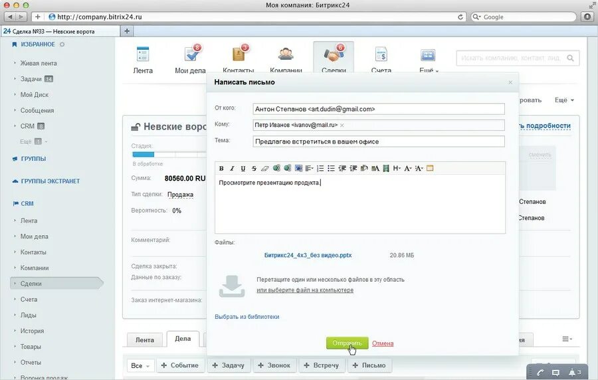The width and height of the screenshot is (598, 380).
Task: Open Мой Диск in the sidebar
Action: pos(35,94)
